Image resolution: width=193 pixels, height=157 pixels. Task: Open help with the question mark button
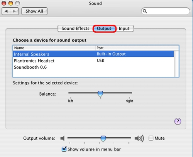click(178, 121)
